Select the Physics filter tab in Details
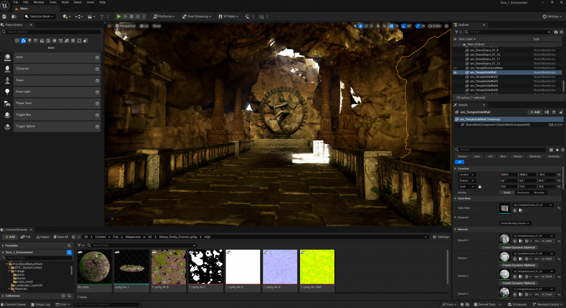The width and height of the screenshot is (566, 308). pos(517,157)
